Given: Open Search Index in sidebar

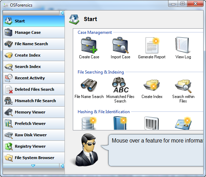Looking at the screenshot, I should point(34,67).
